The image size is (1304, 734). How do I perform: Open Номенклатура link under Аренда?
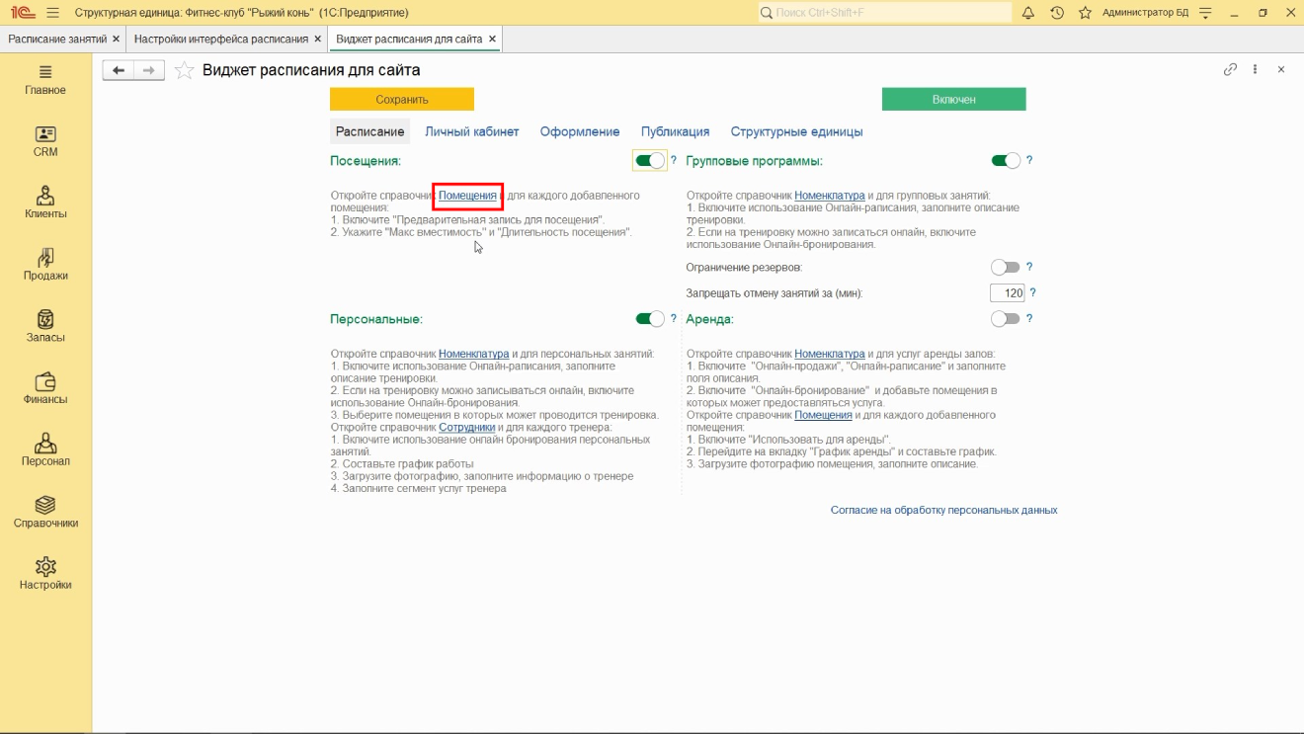point(830,354)
